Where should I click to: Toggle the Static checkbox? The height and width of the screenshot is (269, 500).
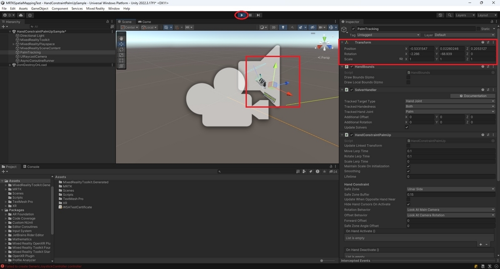[478, 29]
